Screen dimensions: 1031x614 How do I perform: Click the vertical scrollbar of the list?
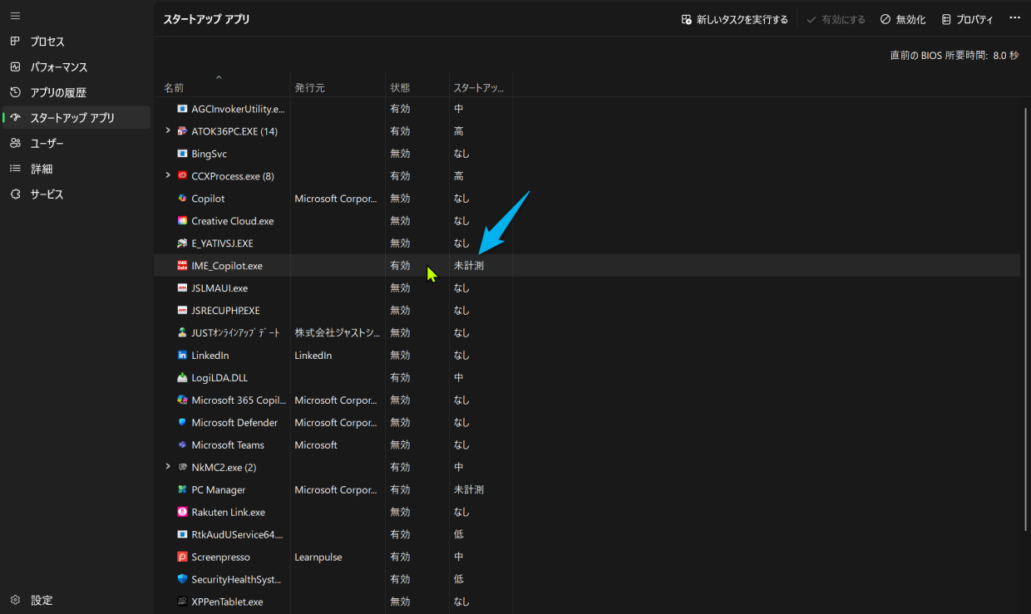pos(1025,332)
